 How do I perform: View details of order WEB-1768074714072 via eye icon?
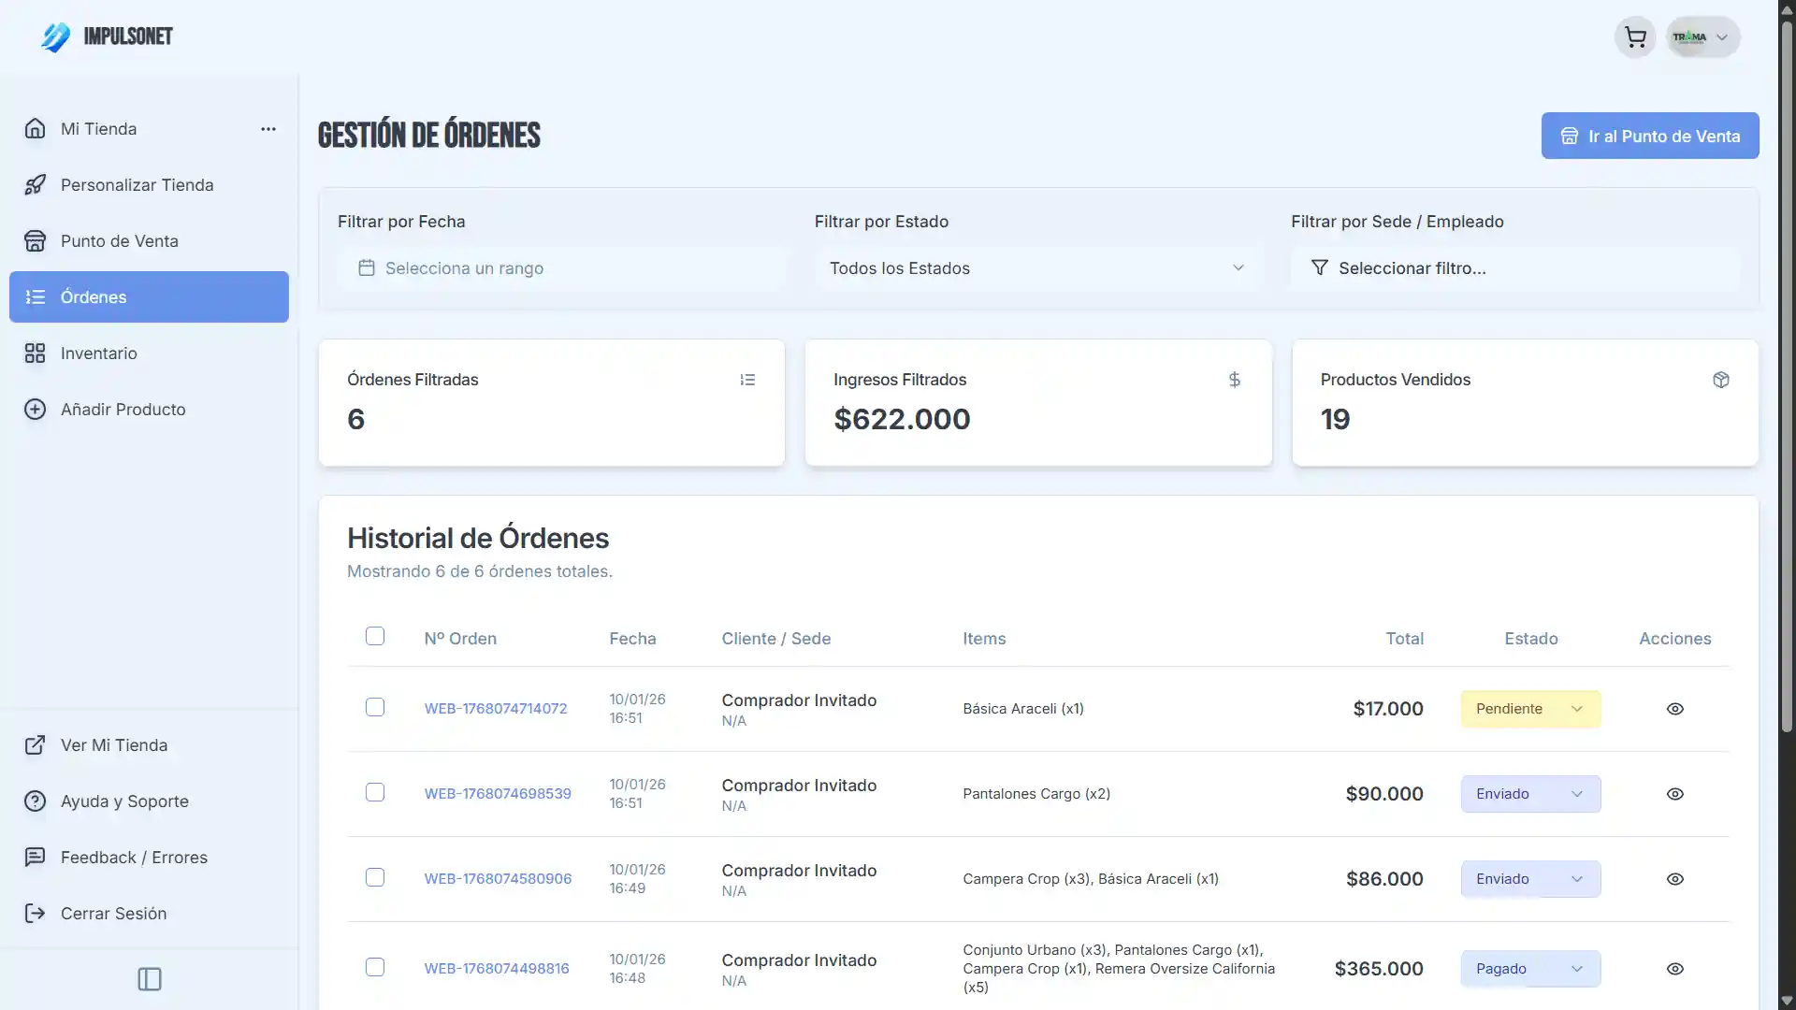point(1674,709)
